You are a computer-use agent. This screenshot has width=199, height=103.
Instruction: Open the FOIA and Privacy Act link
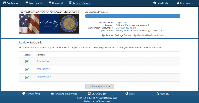(x=66, y=94)
